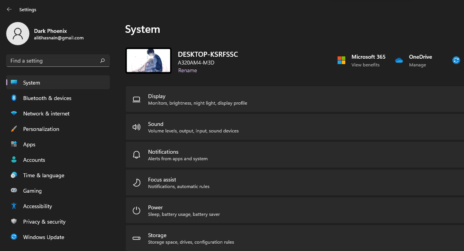Image resolution: width=464 pixels, height=251 pixels.
Task: Click the OneDrive cloud icon
Action: [x=399, y=60]
